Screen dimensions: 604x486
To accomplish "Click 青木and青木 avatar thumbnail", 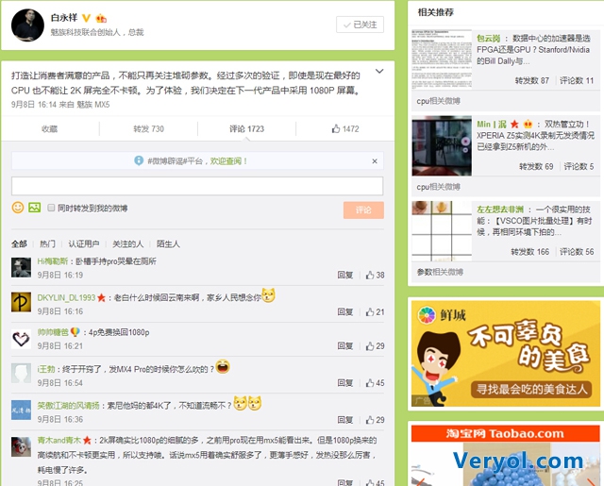I will (21, 446).
